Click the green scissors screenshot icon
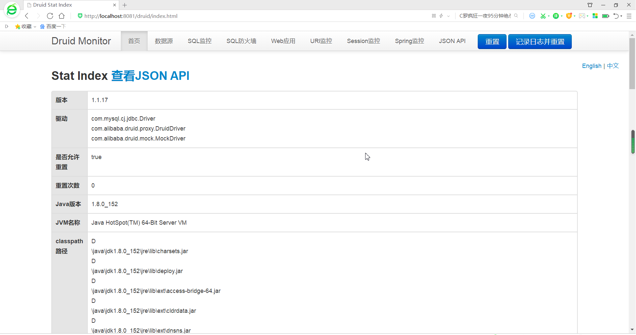636x335 pixels. 543,16
